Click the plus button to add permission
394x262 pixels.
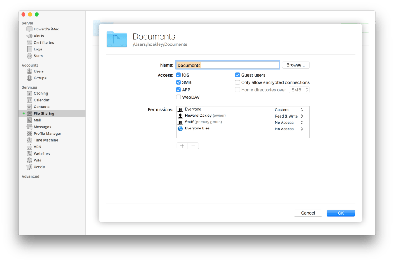click(x=182, y=146)
